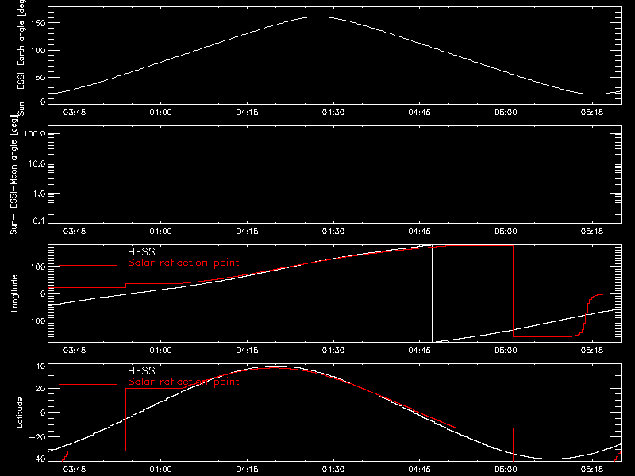Click 40 tick on Latitude axis

click(40, 367)
